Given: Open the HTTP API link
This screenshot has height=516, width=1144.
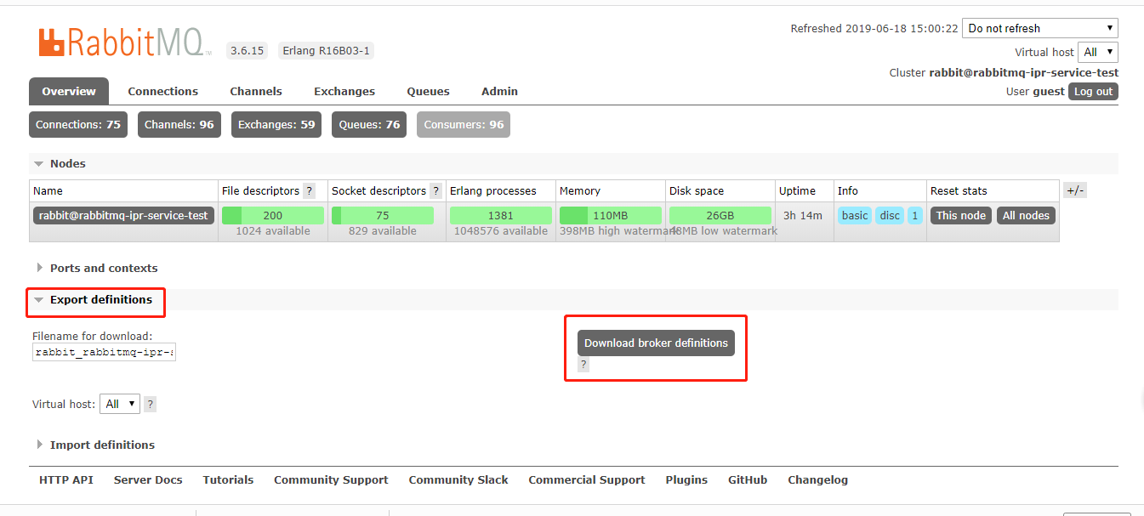Looking at the screenshot, I should click(x=66, y=480).
